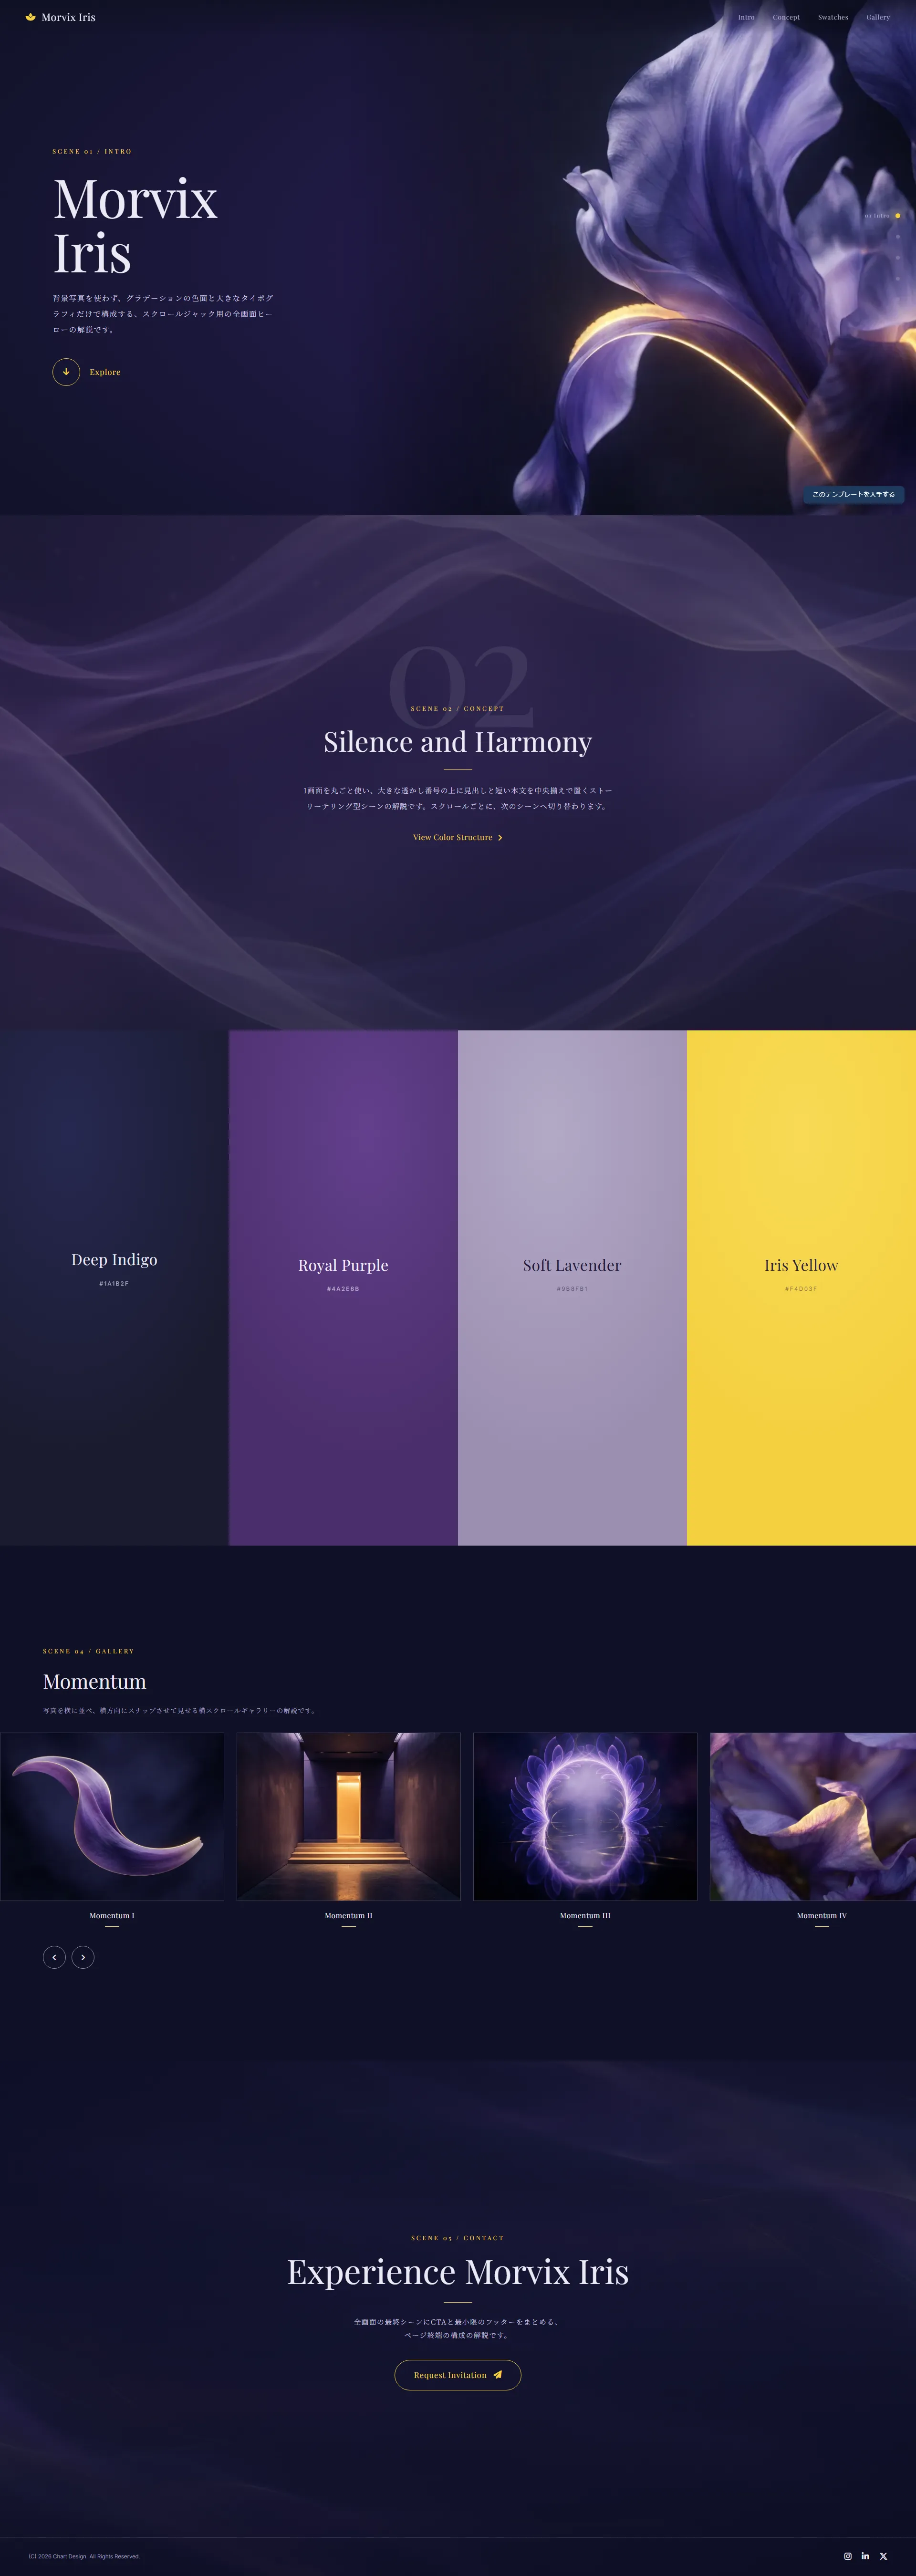Image resolution: width=916 pixels, height=2576 pixels.
Task: Go to previous gallery slide with left arrow
Action: coord(54,1957)
